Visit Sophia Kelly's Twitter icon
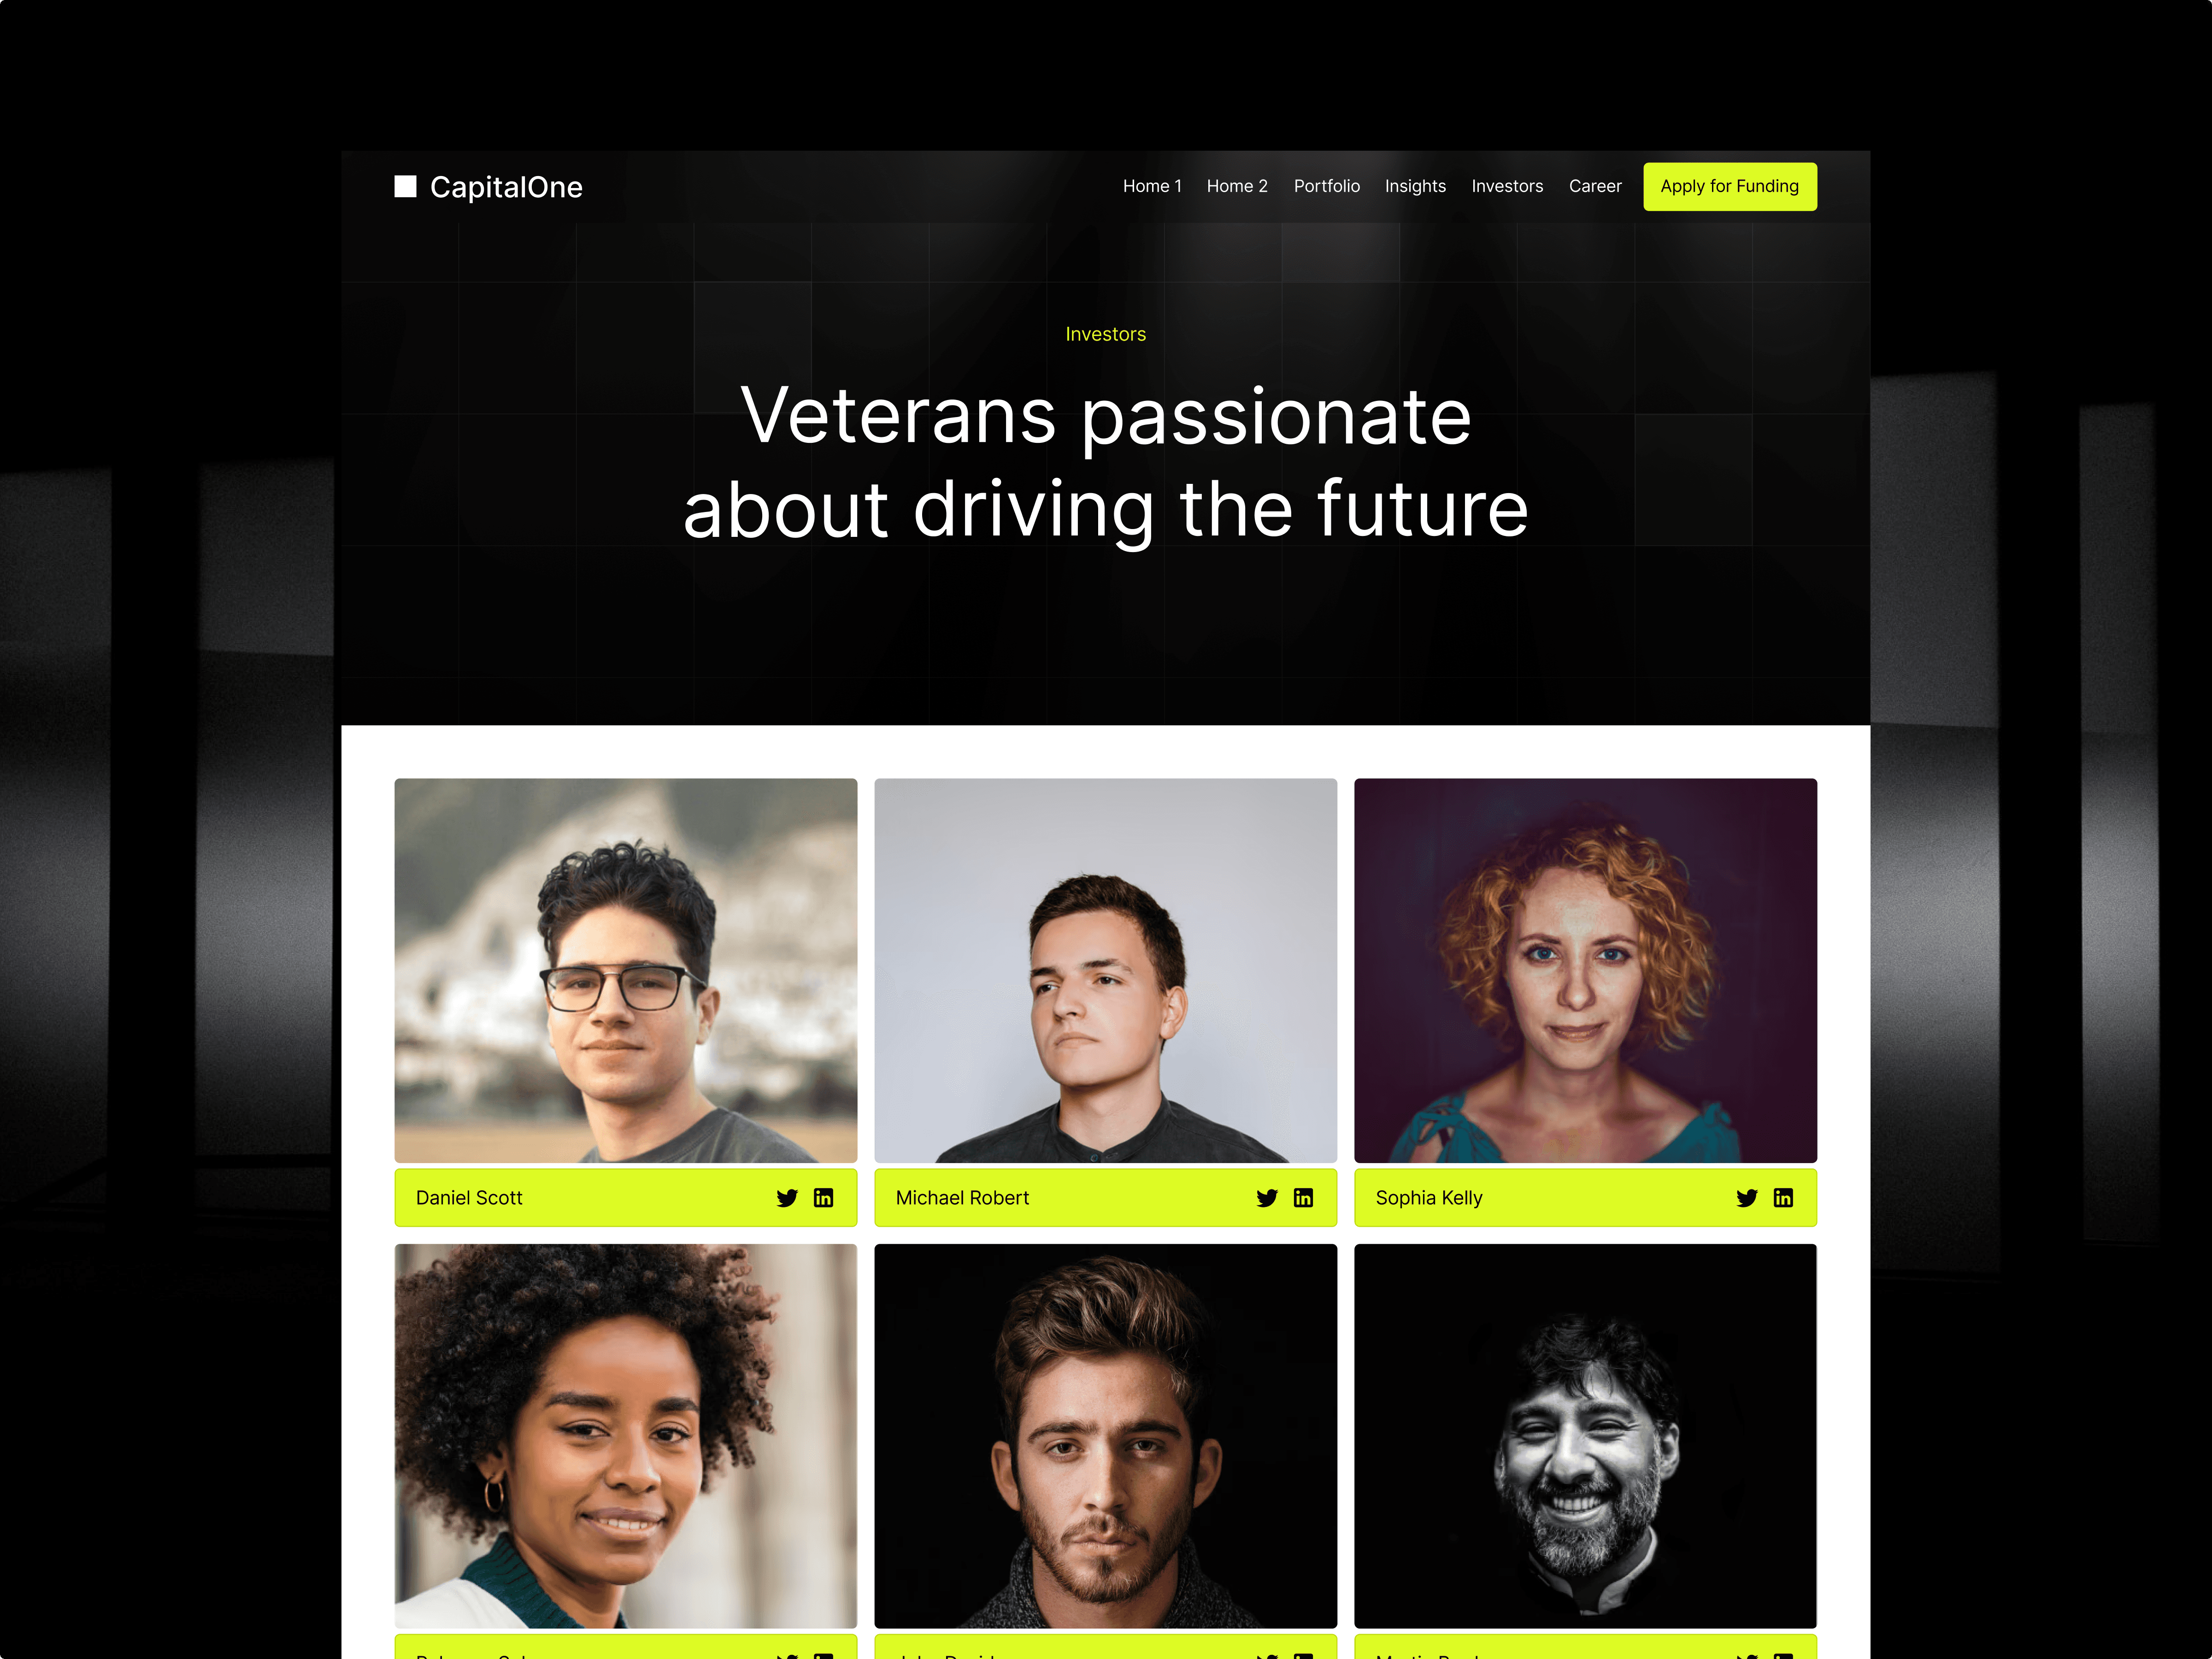Screen dimensions: 2212x1659 pos(1747,1198)
